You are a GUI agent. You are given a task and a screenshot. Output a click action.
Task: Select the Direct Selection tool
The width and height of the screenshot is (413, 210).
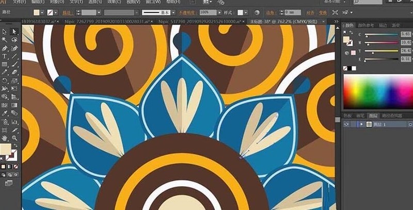tap(14, 32)
